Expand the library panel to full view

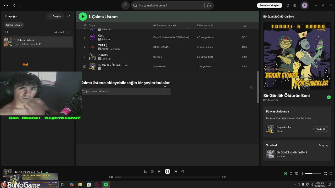pyautogui.click(x=69, y=16)
